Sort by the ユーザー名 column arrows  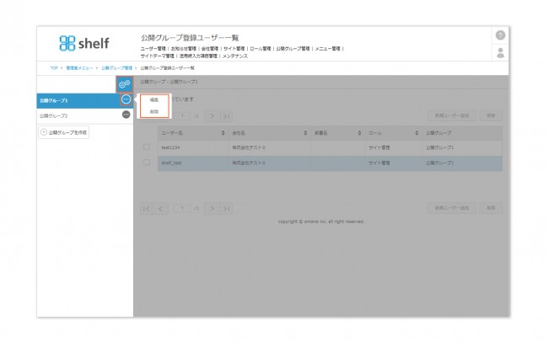(x=223, y=133)
